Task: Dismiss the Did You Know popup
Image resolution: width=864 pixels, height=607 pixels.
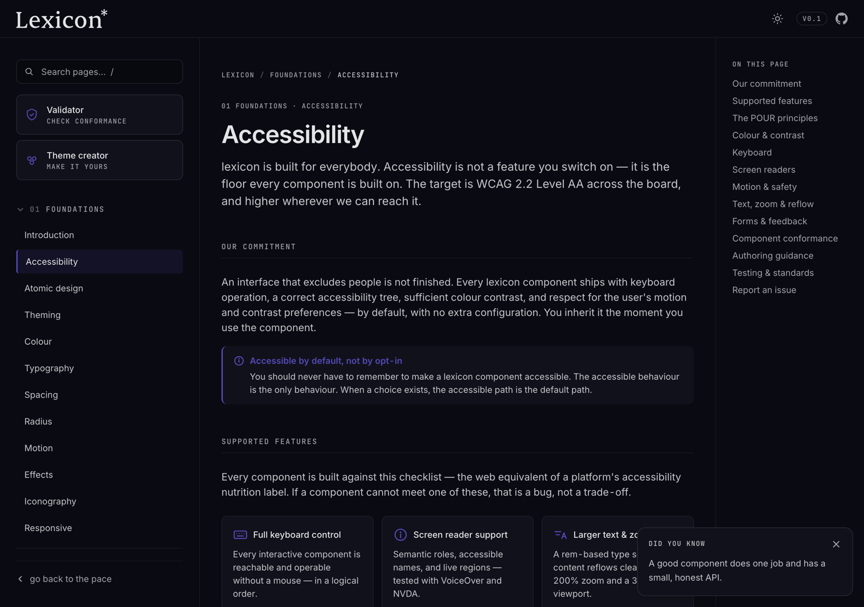Action: pos(836,544)
